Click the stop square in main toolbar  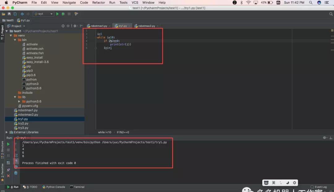69,14
